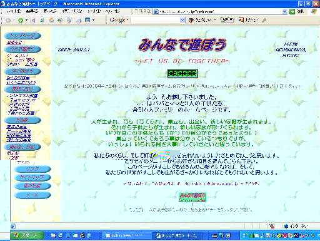The width and height of the screenshot is (320, 241).
Task: Click the Windows Start button (スタート)
Action: click(x=27, y=235)
